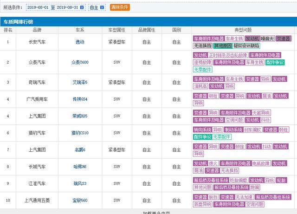Click the 车系 column header

point(80,30)
